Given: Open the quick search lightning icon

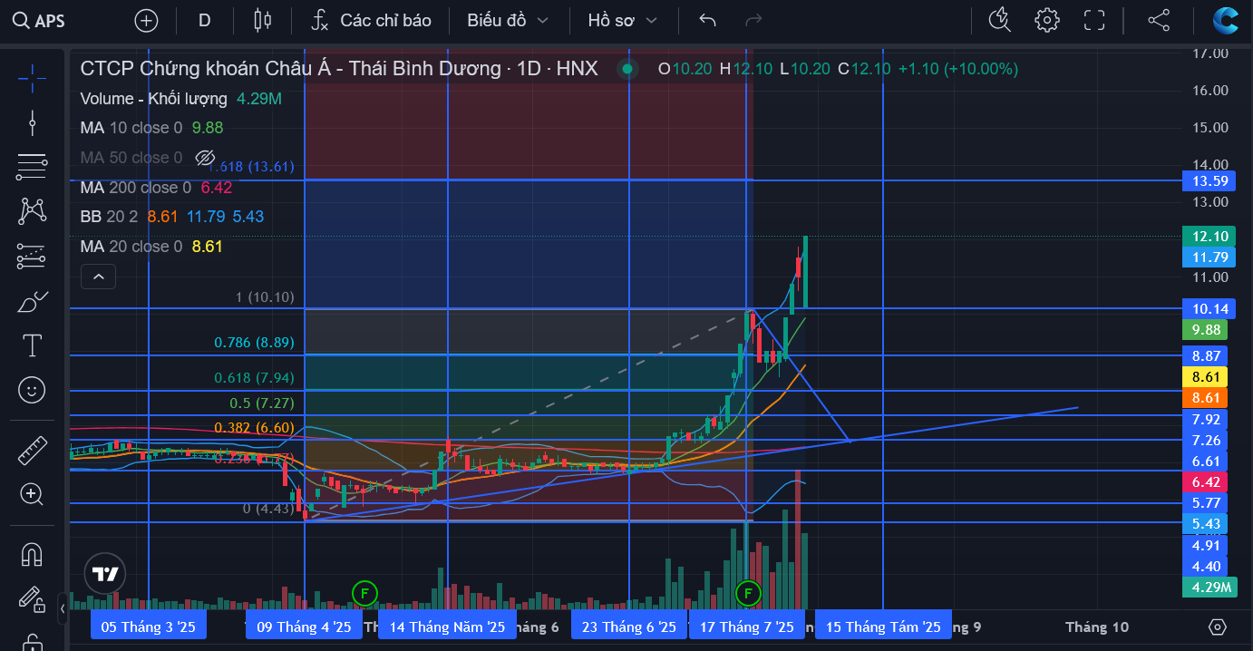Looking at the screenshot, I should pyautogui.click(x=999, y=20).
